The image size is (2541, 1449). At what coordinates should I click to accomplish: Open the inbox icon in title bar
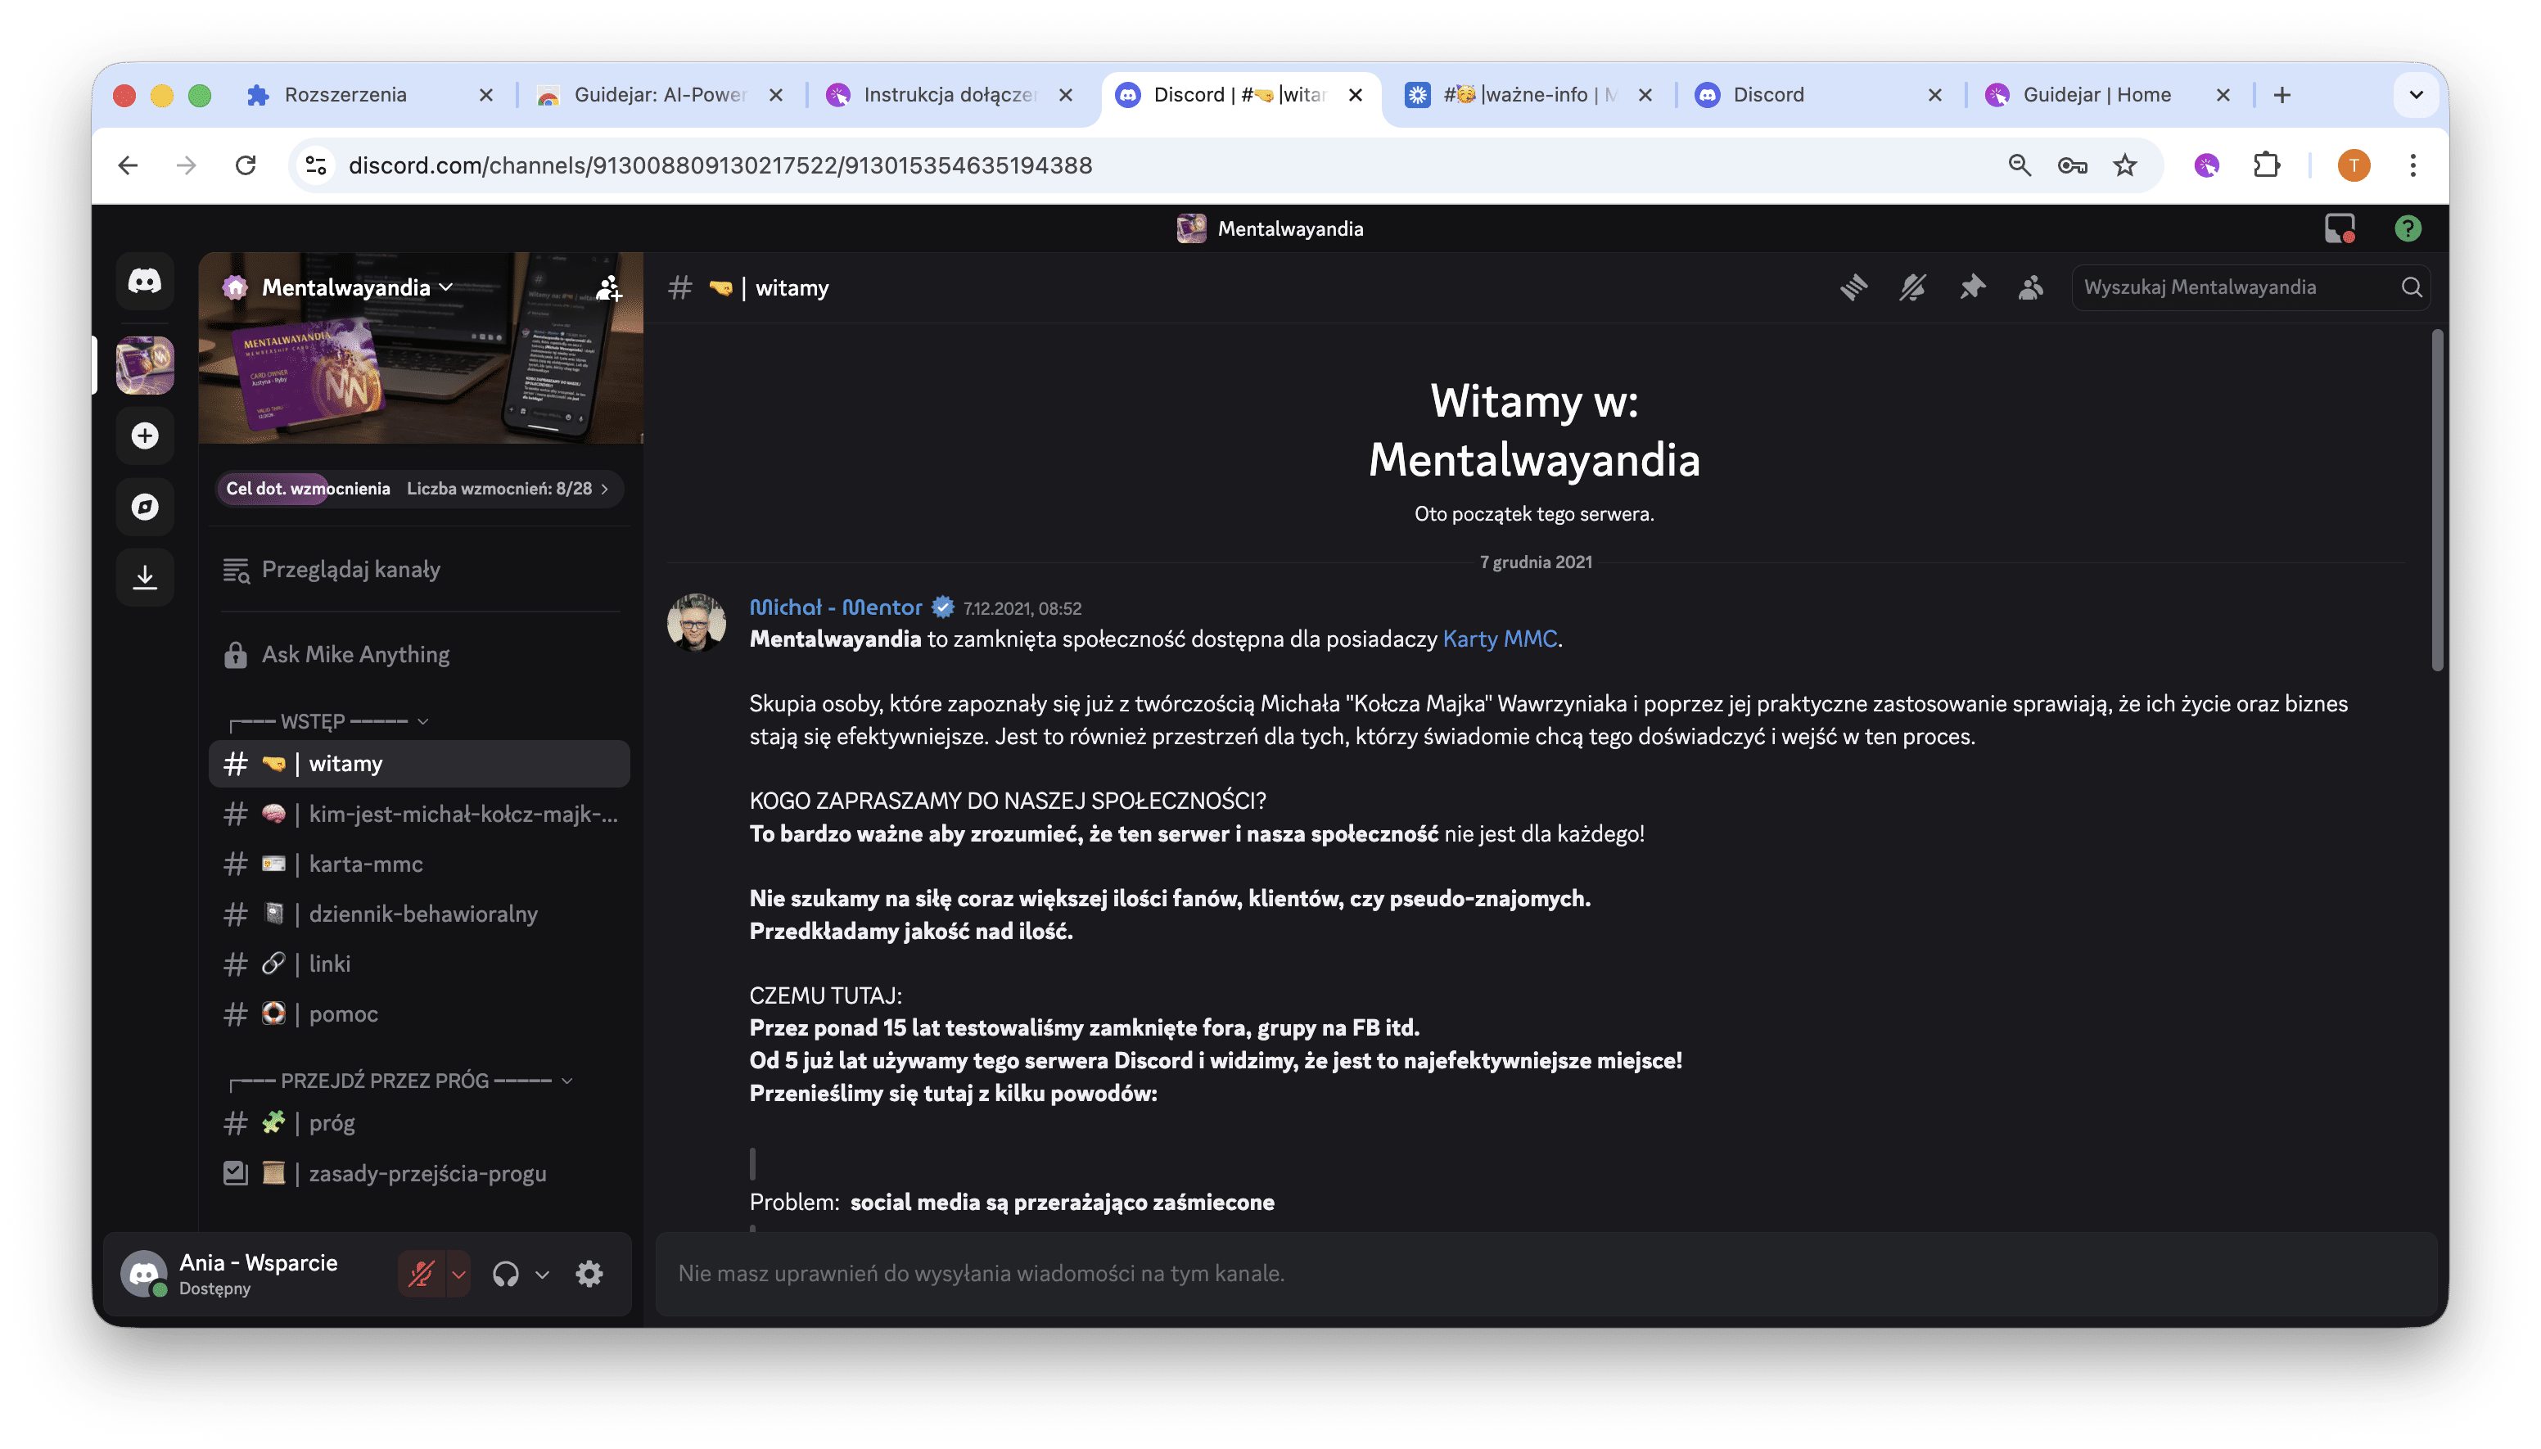2339,228
